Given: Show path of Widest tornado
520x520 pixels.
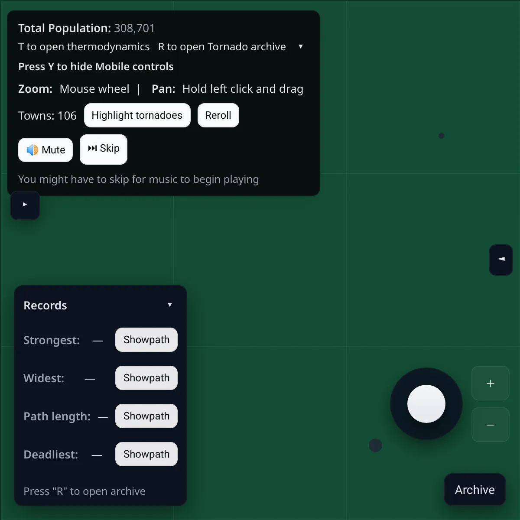Looking at the screenshot, I should pos(146,378).
